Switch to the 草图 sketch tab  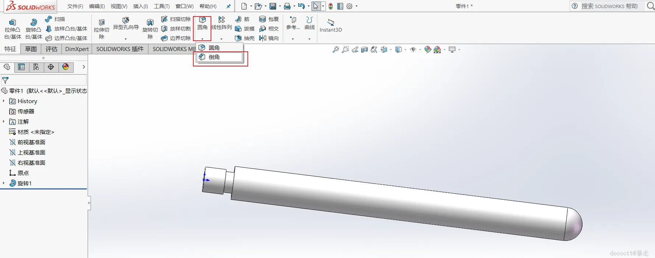(x=31, y=49)
